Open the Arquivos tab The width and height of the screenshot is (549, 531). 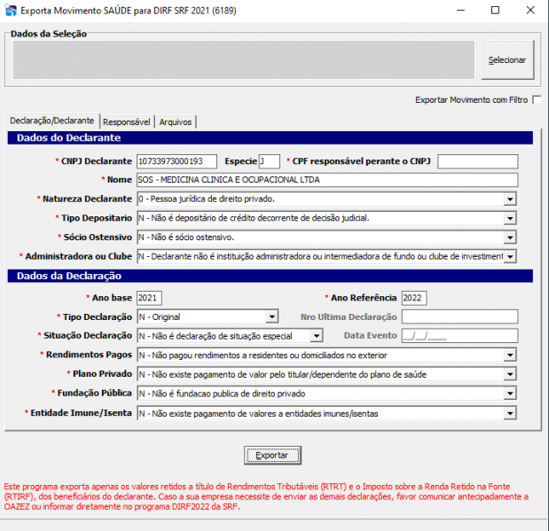[x=176, y=122]
